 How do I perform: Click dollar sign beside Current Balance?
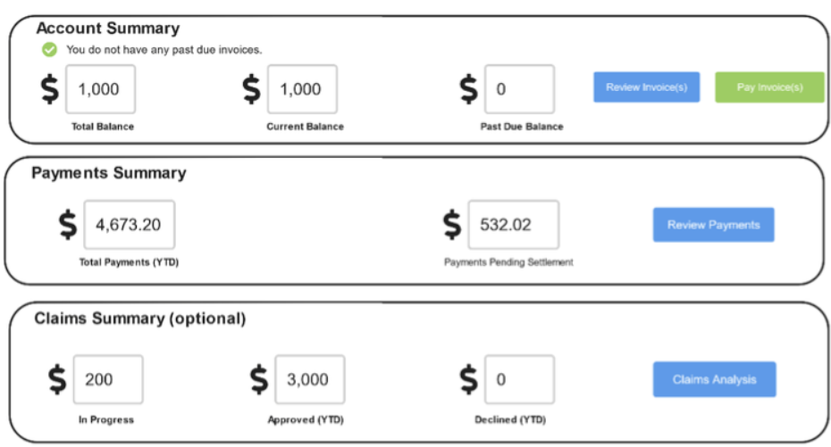[x=252, y=88]
